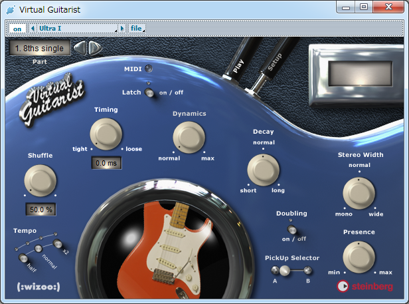Slide PickUp Selector to position B
The width and height of the screenshot is (409, 304).
pos(308,270)
